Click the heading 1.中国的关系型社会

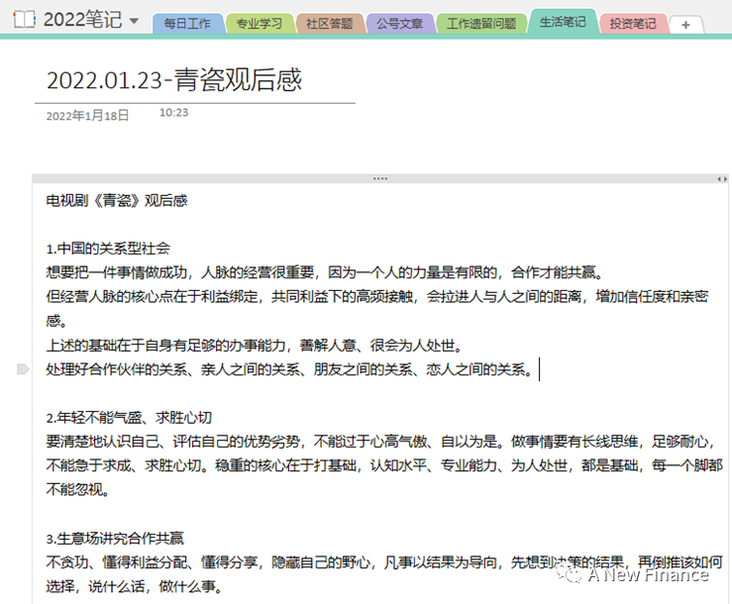108,249
